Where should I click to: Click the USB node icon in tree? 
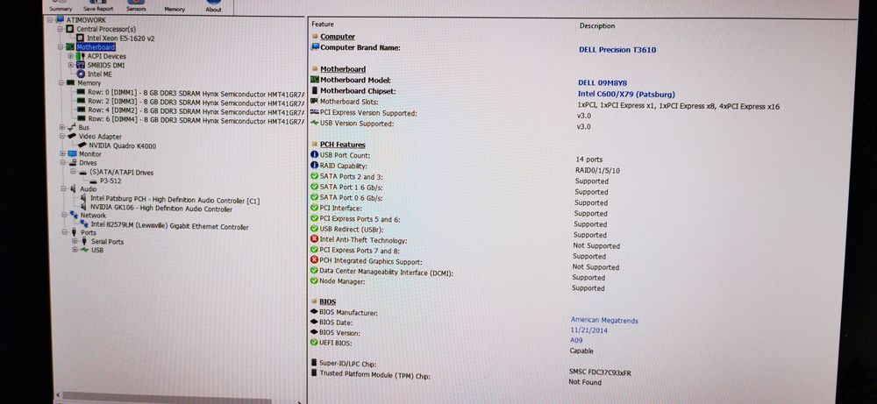84,250
